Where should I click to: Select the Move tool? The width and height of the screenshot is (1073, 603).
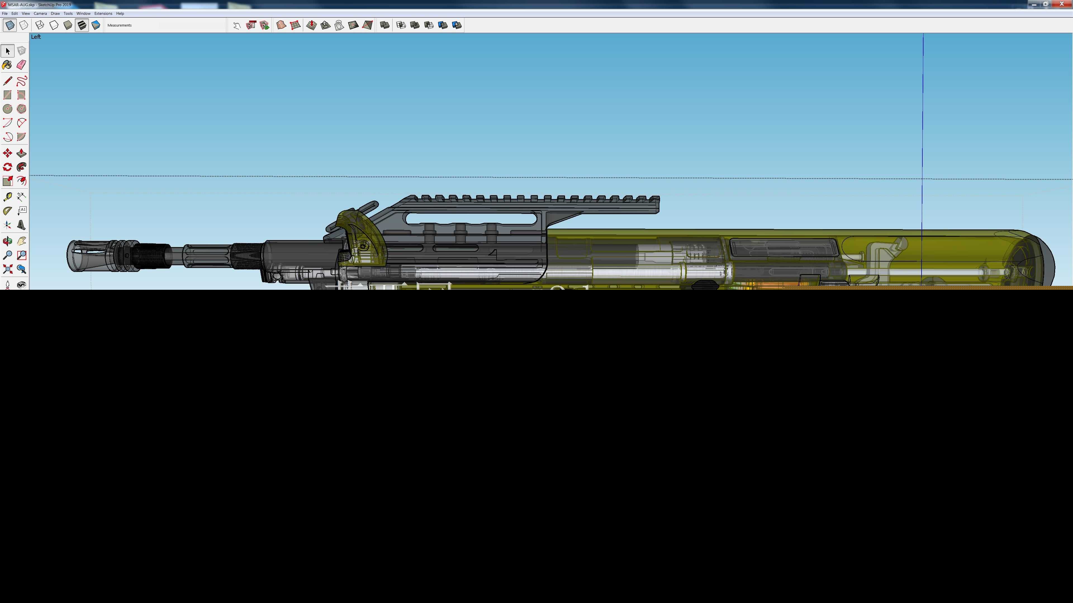click(x=8, y=154)
